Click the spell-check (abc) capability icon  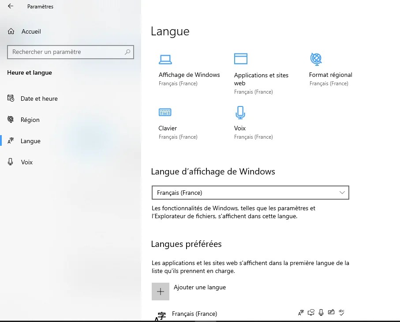point(341,312)
